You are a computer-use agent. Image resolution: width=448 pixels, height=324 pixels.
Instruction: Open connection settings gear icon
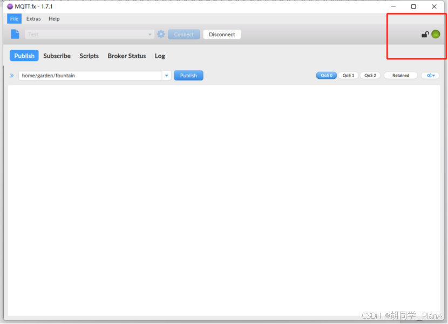click(x=161, y=34)
